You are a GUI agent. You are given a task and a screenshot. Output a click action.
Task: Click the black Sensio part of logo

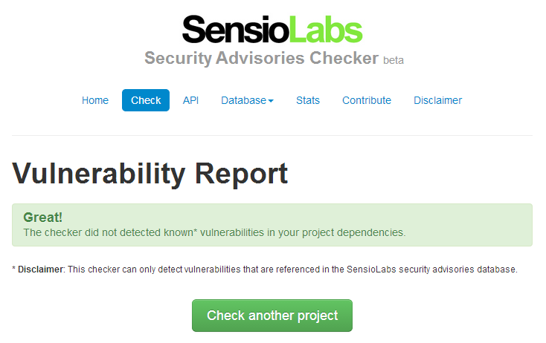[x=235, y=30]
